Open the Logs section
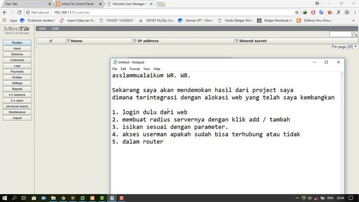 [17, 66]
